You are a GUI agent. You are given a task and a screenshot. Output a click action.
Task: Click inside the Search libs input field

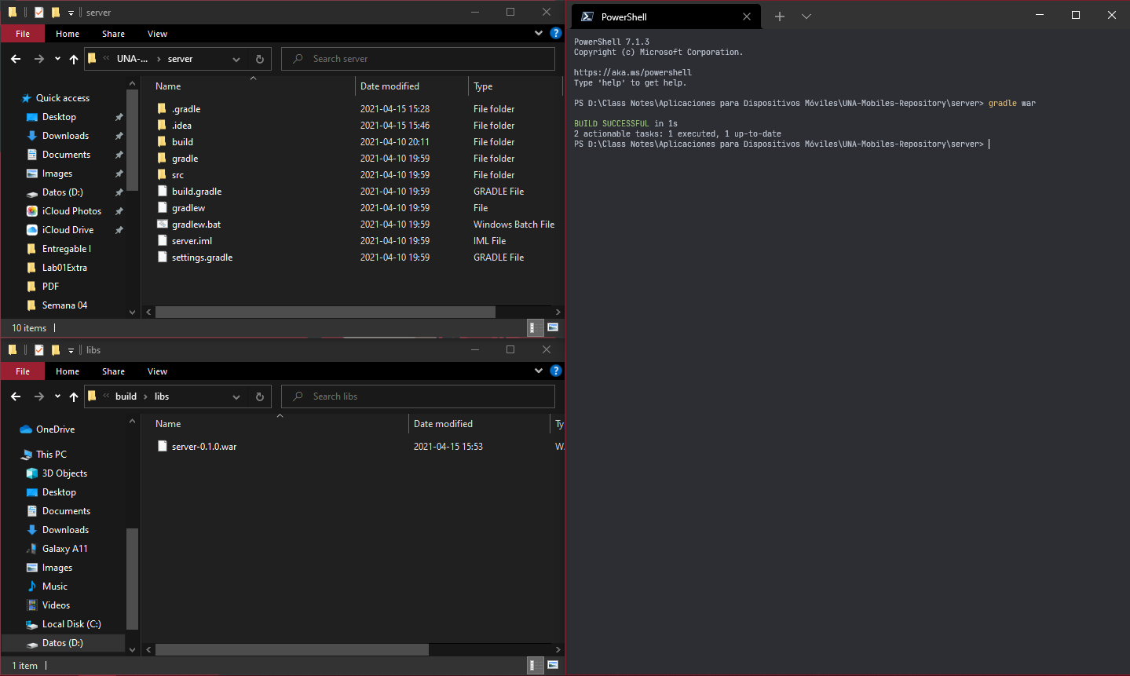coord(417,396)
